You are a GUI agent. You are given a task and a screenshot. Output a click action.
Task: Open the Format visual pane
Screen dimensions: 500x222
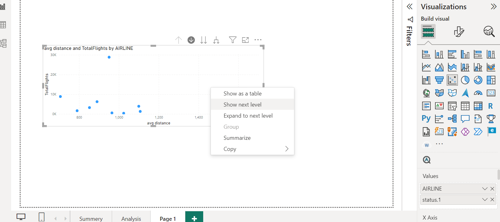point(459,31)
